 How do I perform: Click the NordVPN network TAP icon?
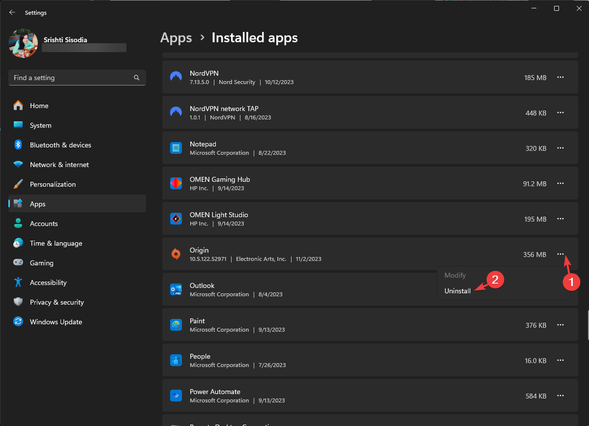tap(176, 112)
